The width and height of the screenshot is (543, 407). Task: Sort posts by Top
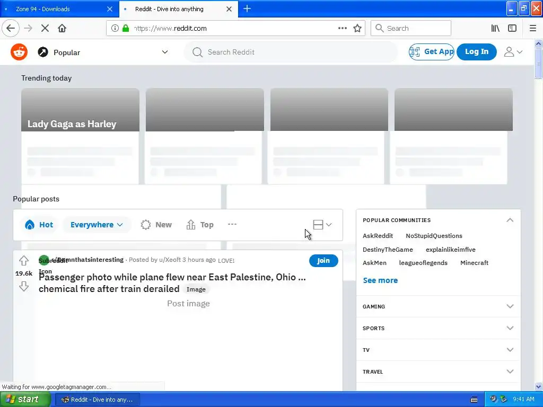click(200, 225)
